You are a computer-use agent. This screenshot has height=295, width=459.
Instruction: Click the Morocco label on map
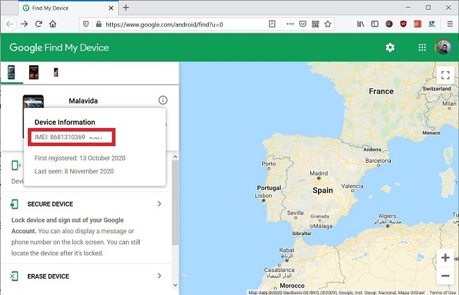[x=292, y=285]
